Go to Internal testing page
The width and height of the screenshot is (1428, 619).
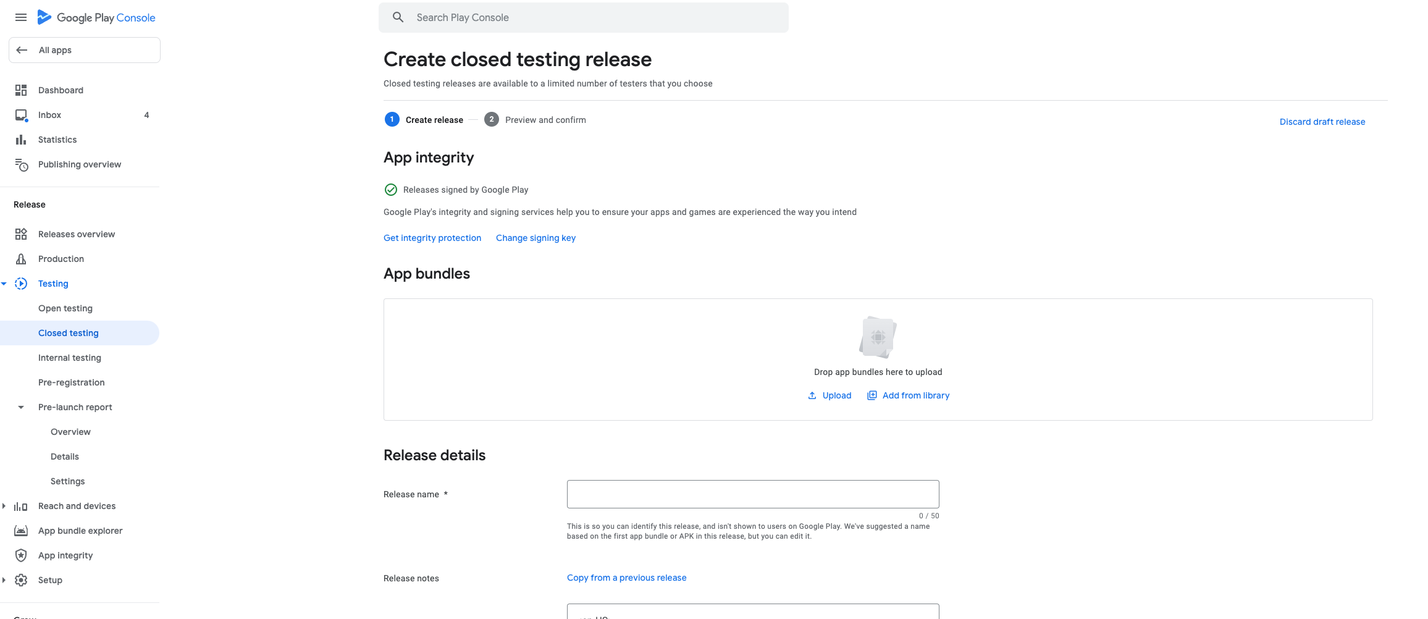click(70, 358)
